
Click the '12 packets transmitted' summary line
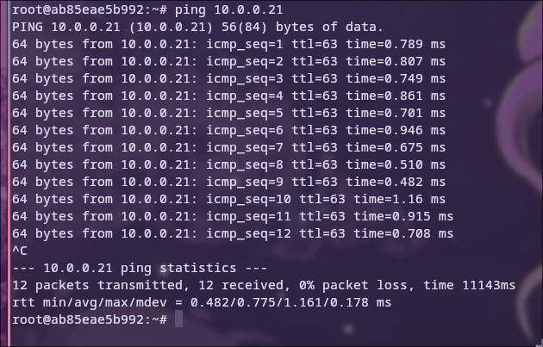coord(264,285)
